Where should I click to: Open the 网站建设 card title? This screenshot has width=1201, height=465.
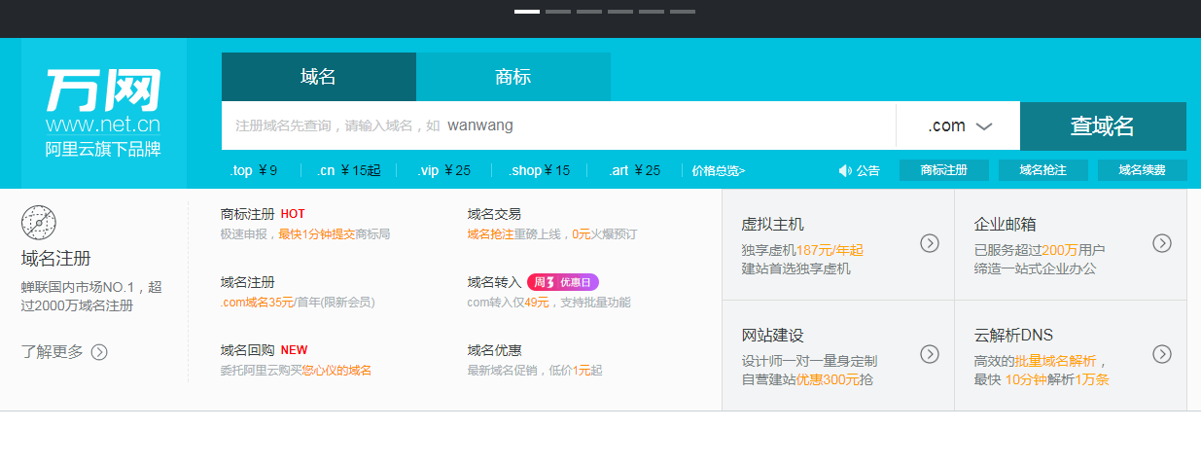tap(773, 336)
